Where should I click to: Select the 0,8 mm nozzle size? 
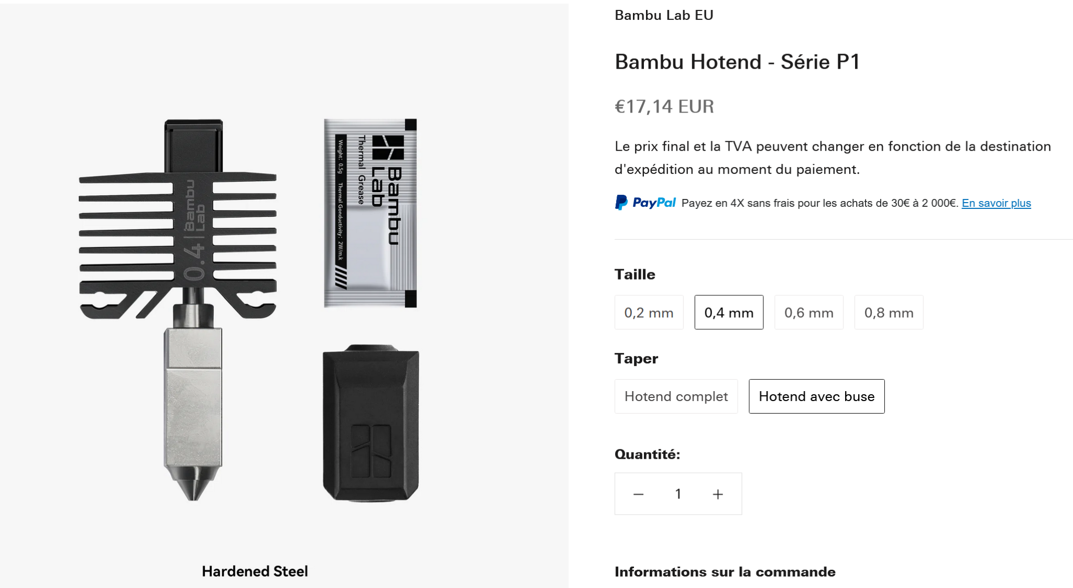click(x=889, y=313)
